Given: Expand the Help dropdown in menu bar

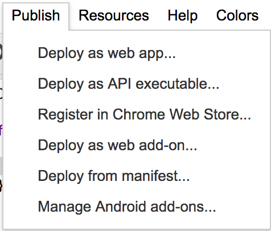Looking at the screenshot, I should (x=183, y=16).
